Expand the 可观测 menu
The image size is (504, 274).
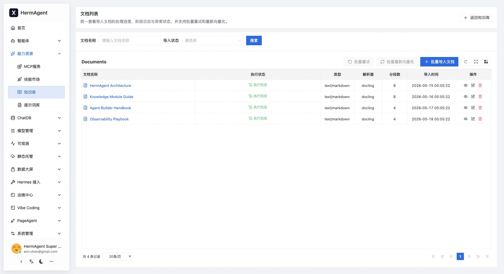click(x=36, y=144)
